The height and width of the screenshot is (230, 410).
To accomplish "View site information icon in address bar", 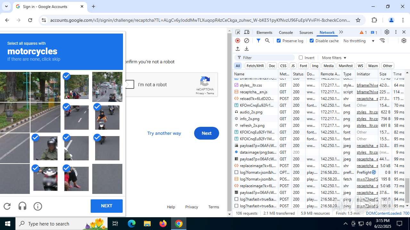I will tap(44, 20).
